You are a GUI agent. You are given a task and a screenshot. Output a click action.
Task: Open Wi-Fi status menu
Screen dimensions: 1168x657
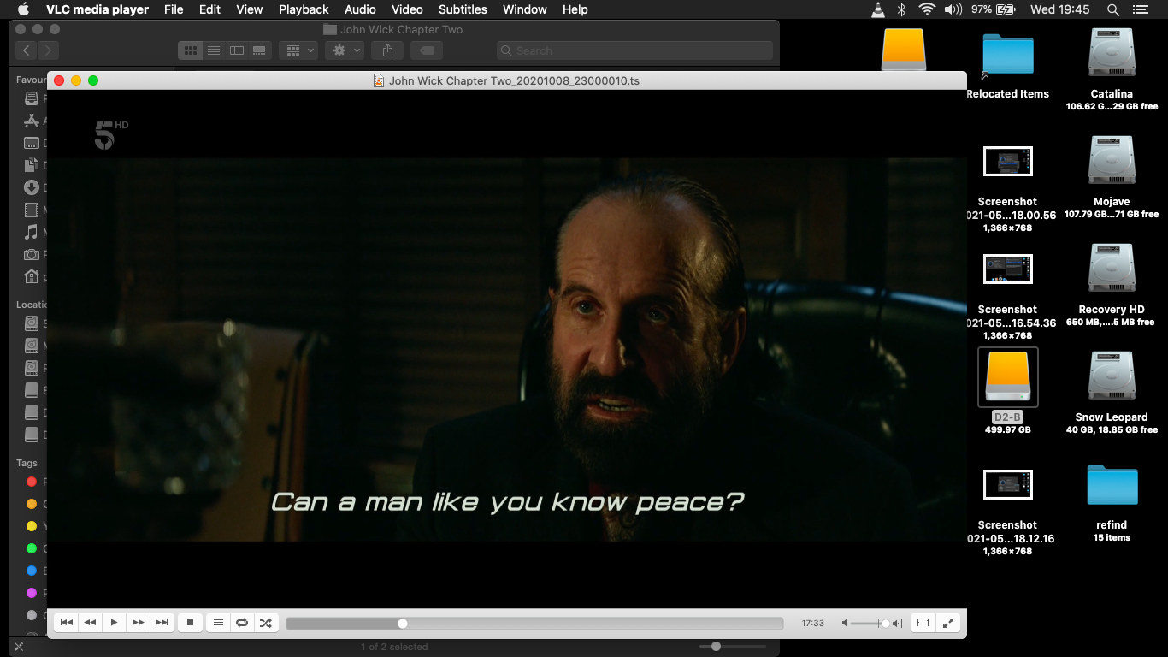click(x=927, y=9)
